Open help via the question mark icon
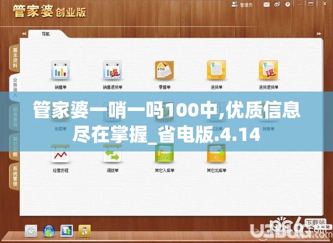 [287, 4]
